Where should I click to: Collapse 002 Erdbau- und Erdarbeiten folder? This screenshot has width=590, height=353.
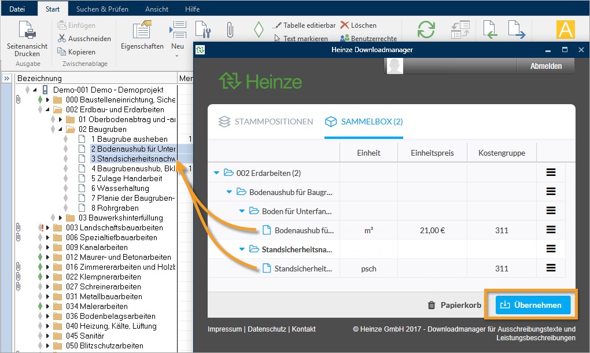[48, 109]
